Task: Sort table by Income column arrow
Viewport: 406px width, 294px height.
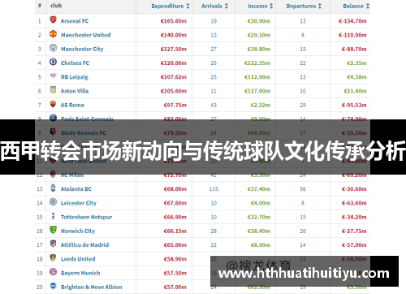Action: [x=271, y=6]
